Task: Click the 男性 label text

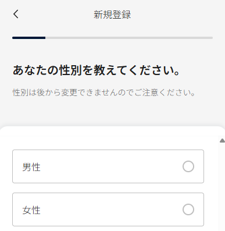Action: pos(31,167)
